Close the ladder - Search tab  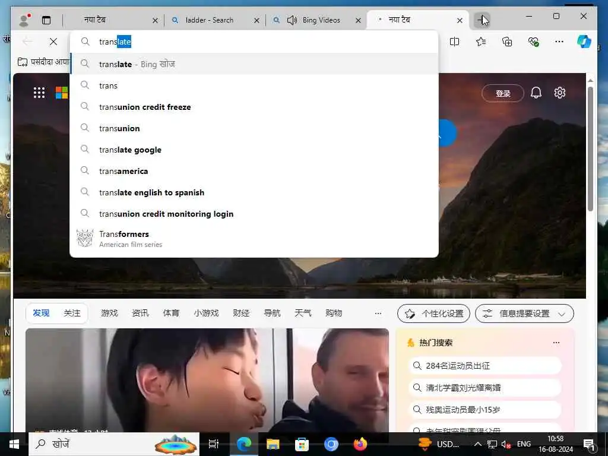[256, 21]
